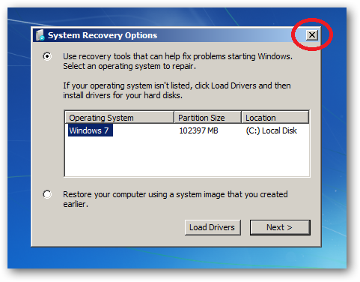The width and height of the screenshot is (360, 282).
Task: Click the blue desktop background below the dialog
Action: (x=177, y=258)
